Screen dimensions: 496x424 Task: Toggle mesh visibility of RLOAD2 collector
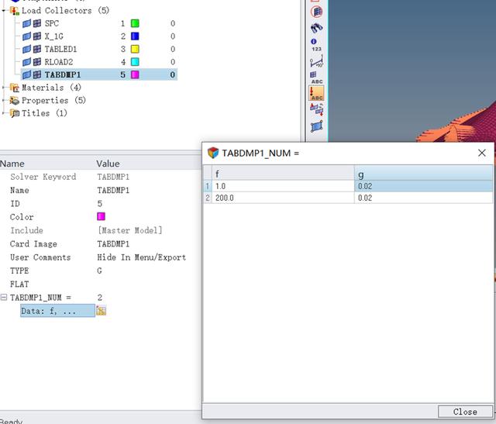coord(37,62)
